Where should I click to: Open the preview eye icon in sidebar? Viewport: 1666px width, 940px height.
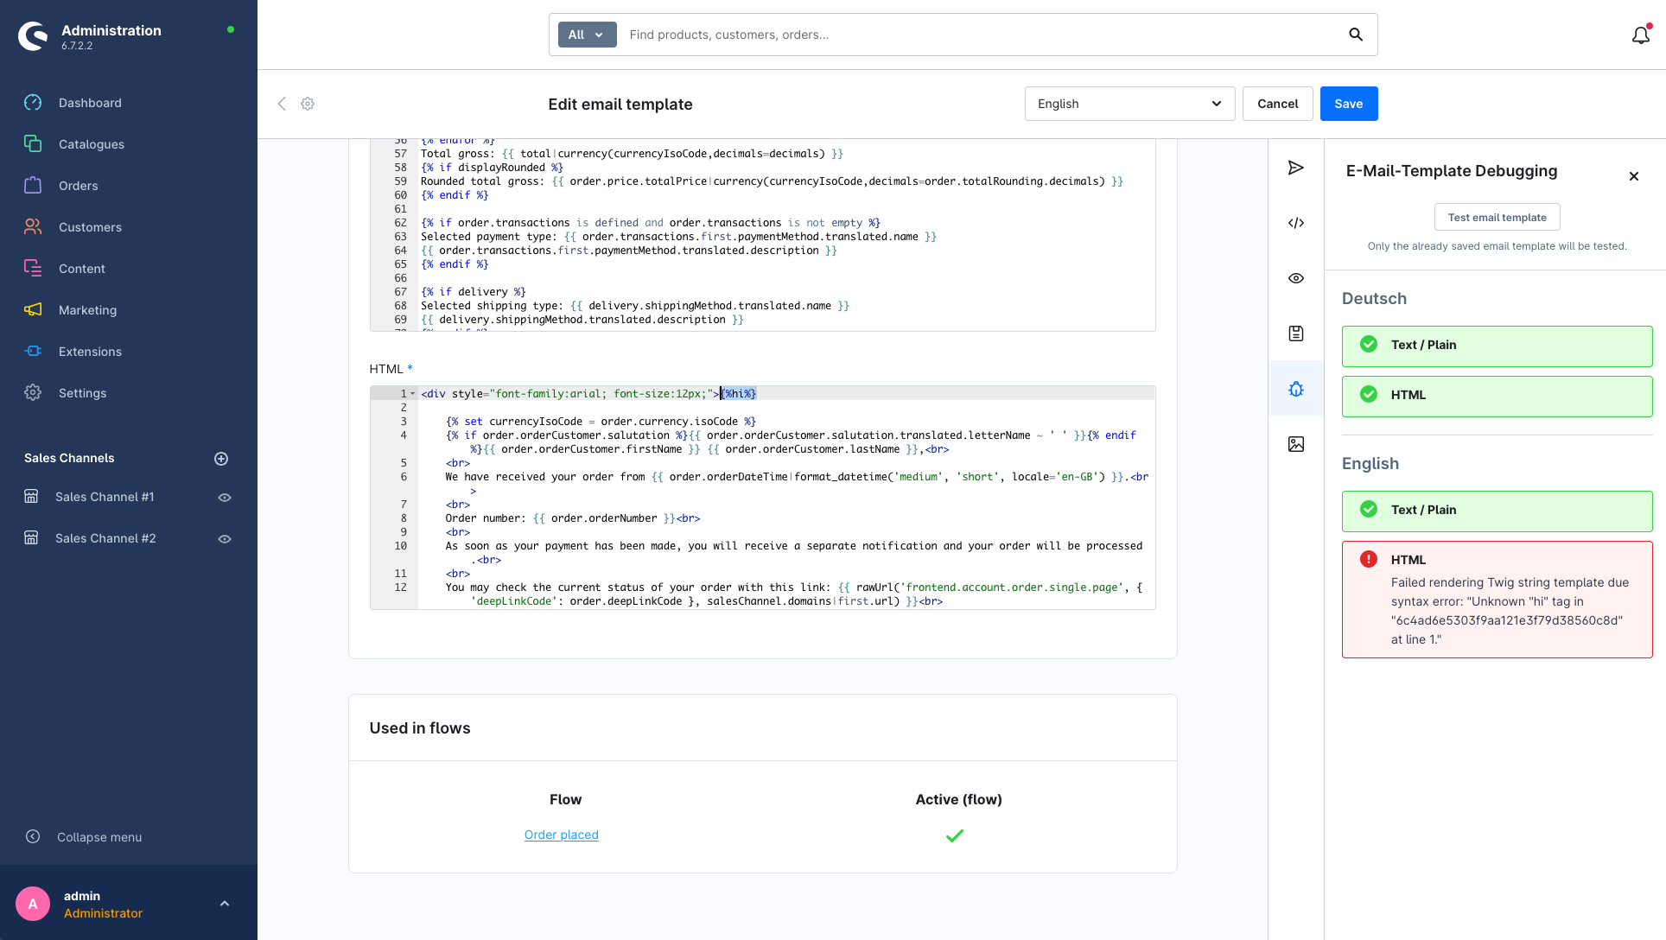[1295, 278]
